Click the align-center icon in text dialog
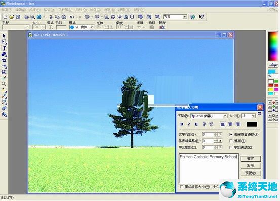The width and height of the screenshot is (280, 201). pyautogui.click(x=230, y=124)
